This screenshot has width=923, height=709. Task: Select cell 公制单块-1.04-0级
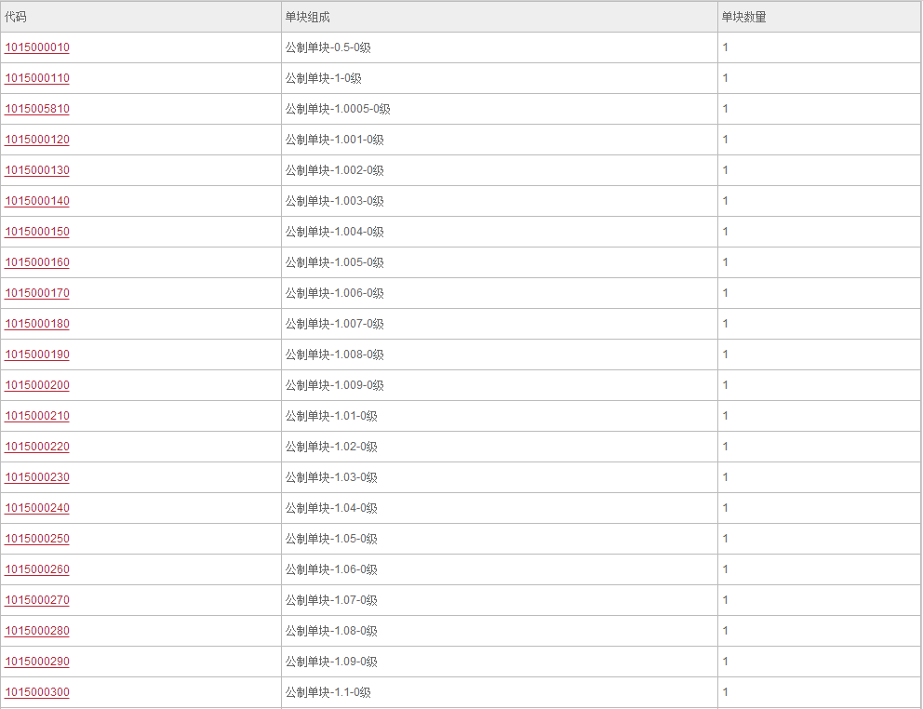pyautogui.click(x=499, y=508)
